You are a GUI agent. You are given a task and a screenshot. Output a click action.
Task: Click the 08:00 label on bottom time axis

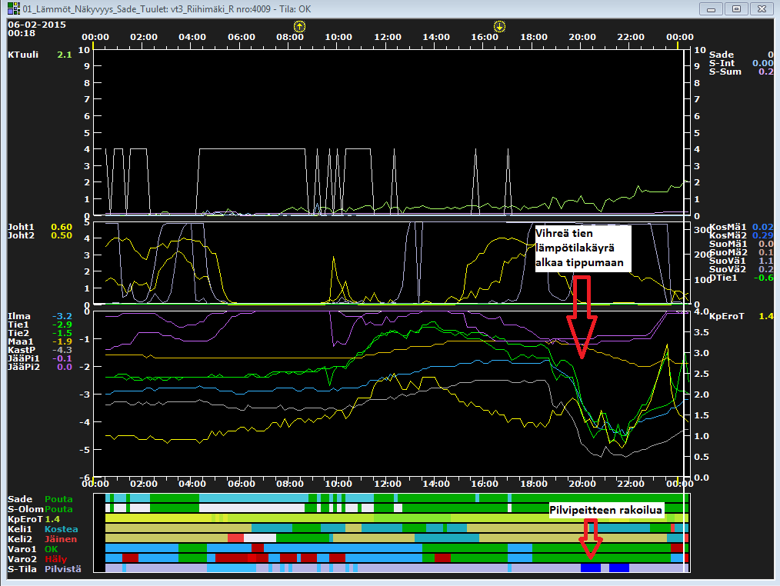pos(290,484)
